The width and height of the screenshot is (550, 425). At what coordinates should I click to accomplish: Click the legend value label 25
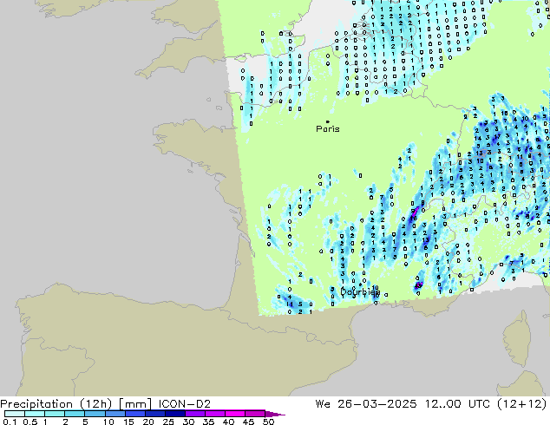(168, 422)
